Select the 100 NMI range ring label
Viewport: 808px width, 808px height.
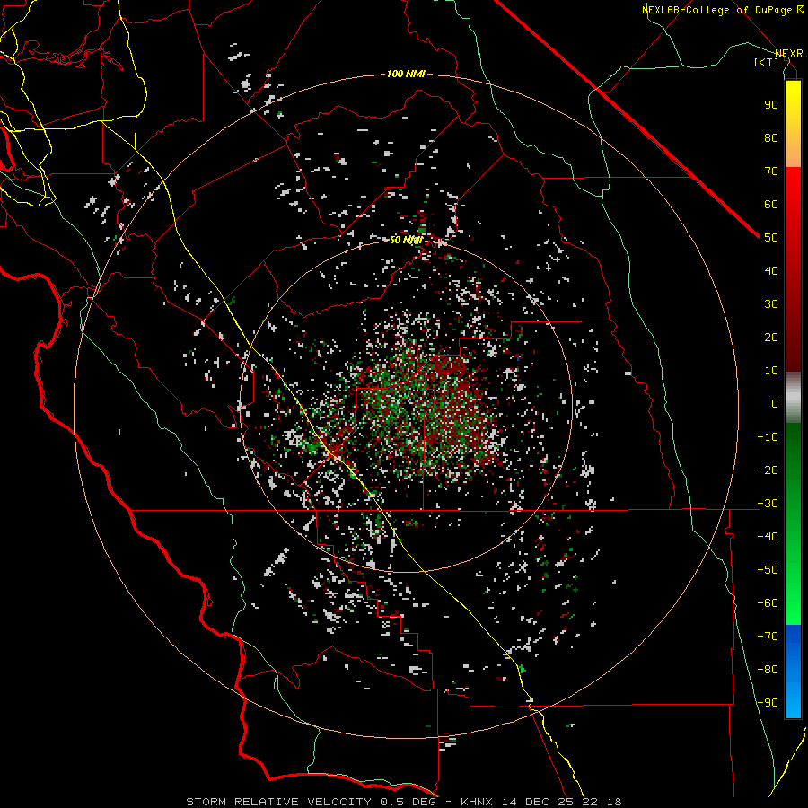tap(406, 75)
